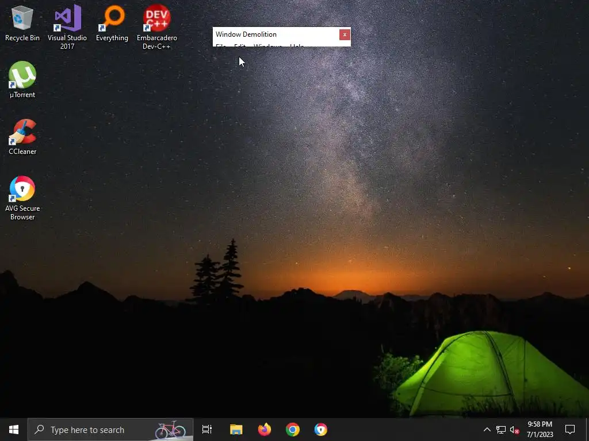The height and width of the screenshot is (441, 589).
Task: Click the Window Demolition title text
Action: pos(246,34)
